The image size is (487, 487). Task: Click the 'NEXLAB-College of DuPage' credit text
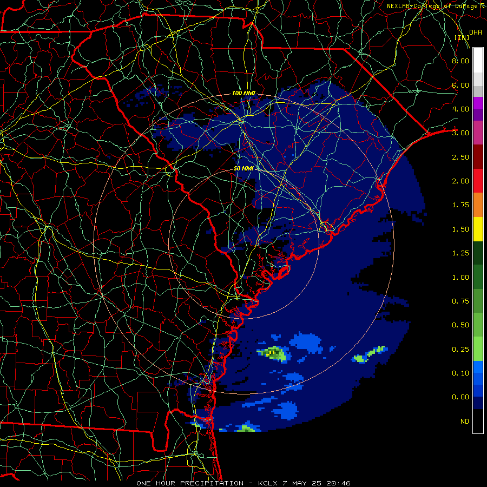(433, 6)
